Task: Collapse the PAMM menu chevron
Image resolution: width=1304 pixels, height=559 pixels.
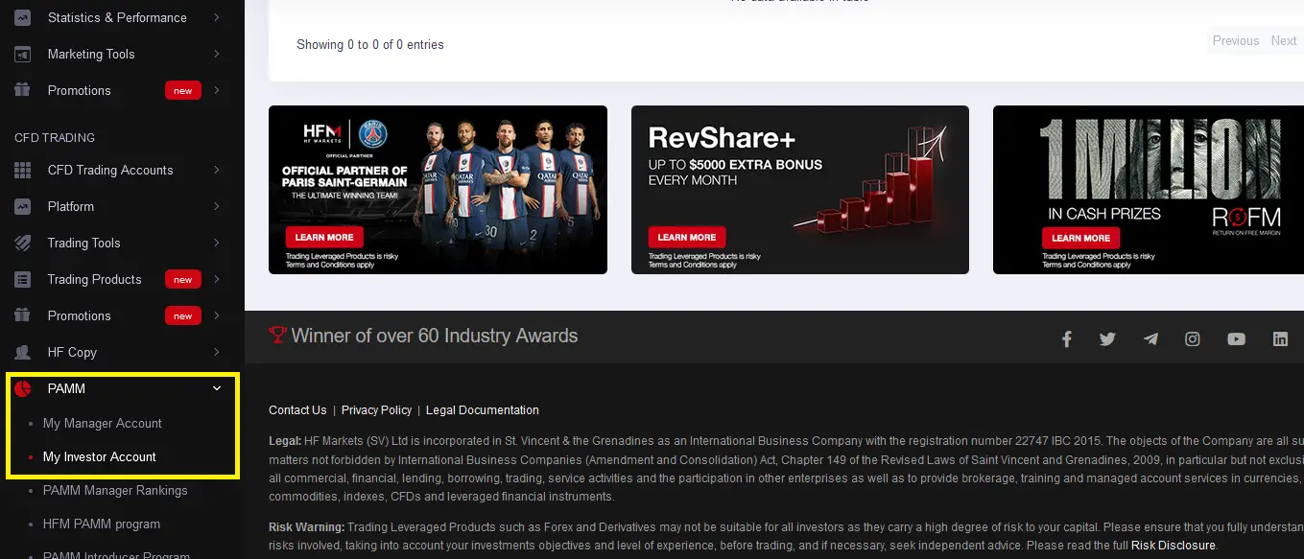Action: [217, 388]
